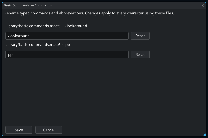Click the 'Basic Commands — Commands' title bar text

tap(28, 5)
